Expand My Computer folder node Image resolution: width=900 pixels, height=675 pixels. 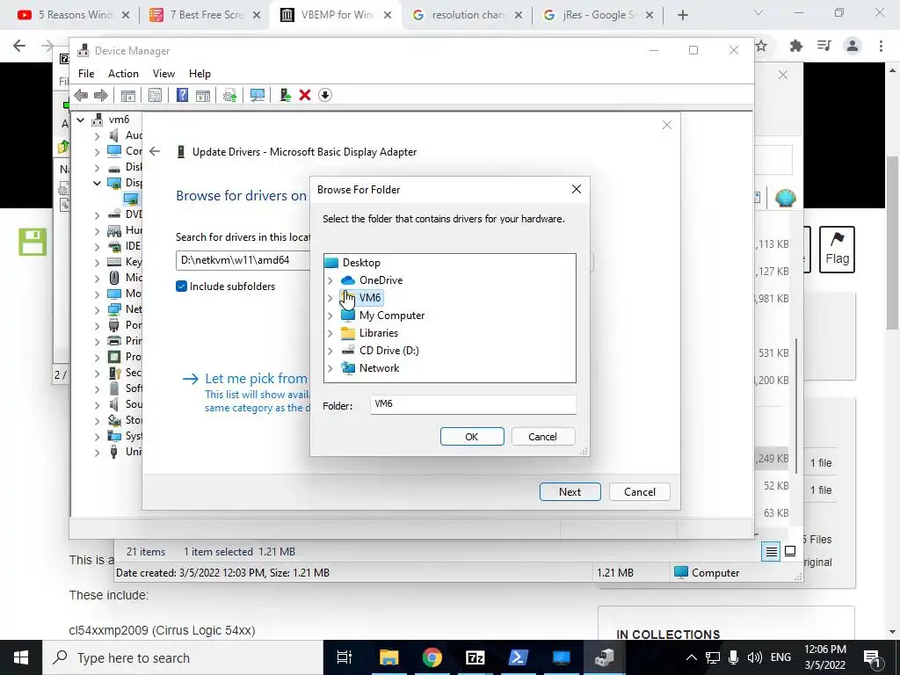tap(330, 316)
